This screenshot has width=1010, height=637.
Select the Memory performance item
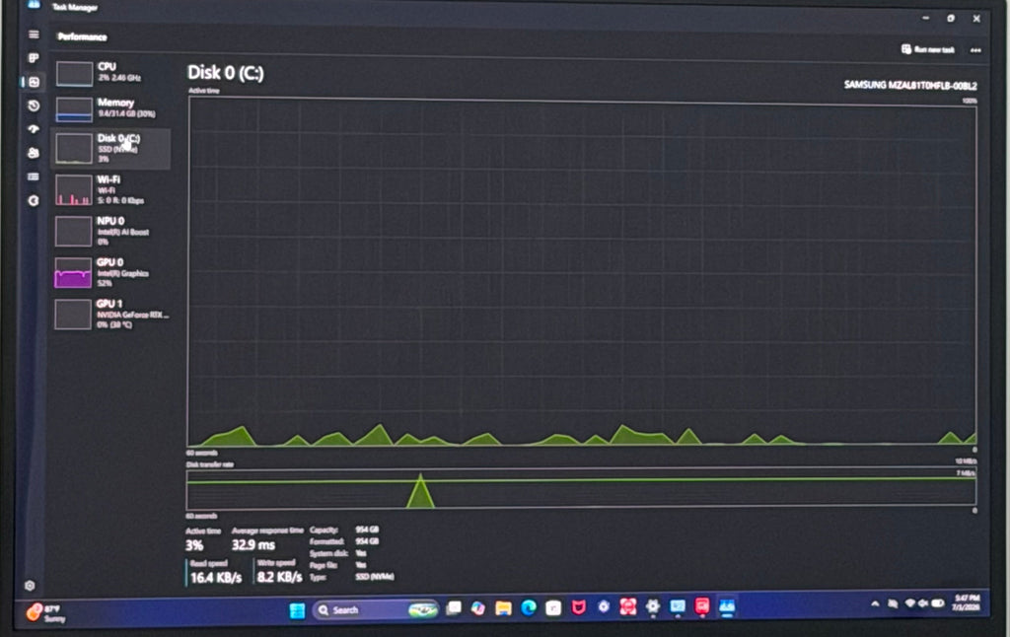click(110, 108)
